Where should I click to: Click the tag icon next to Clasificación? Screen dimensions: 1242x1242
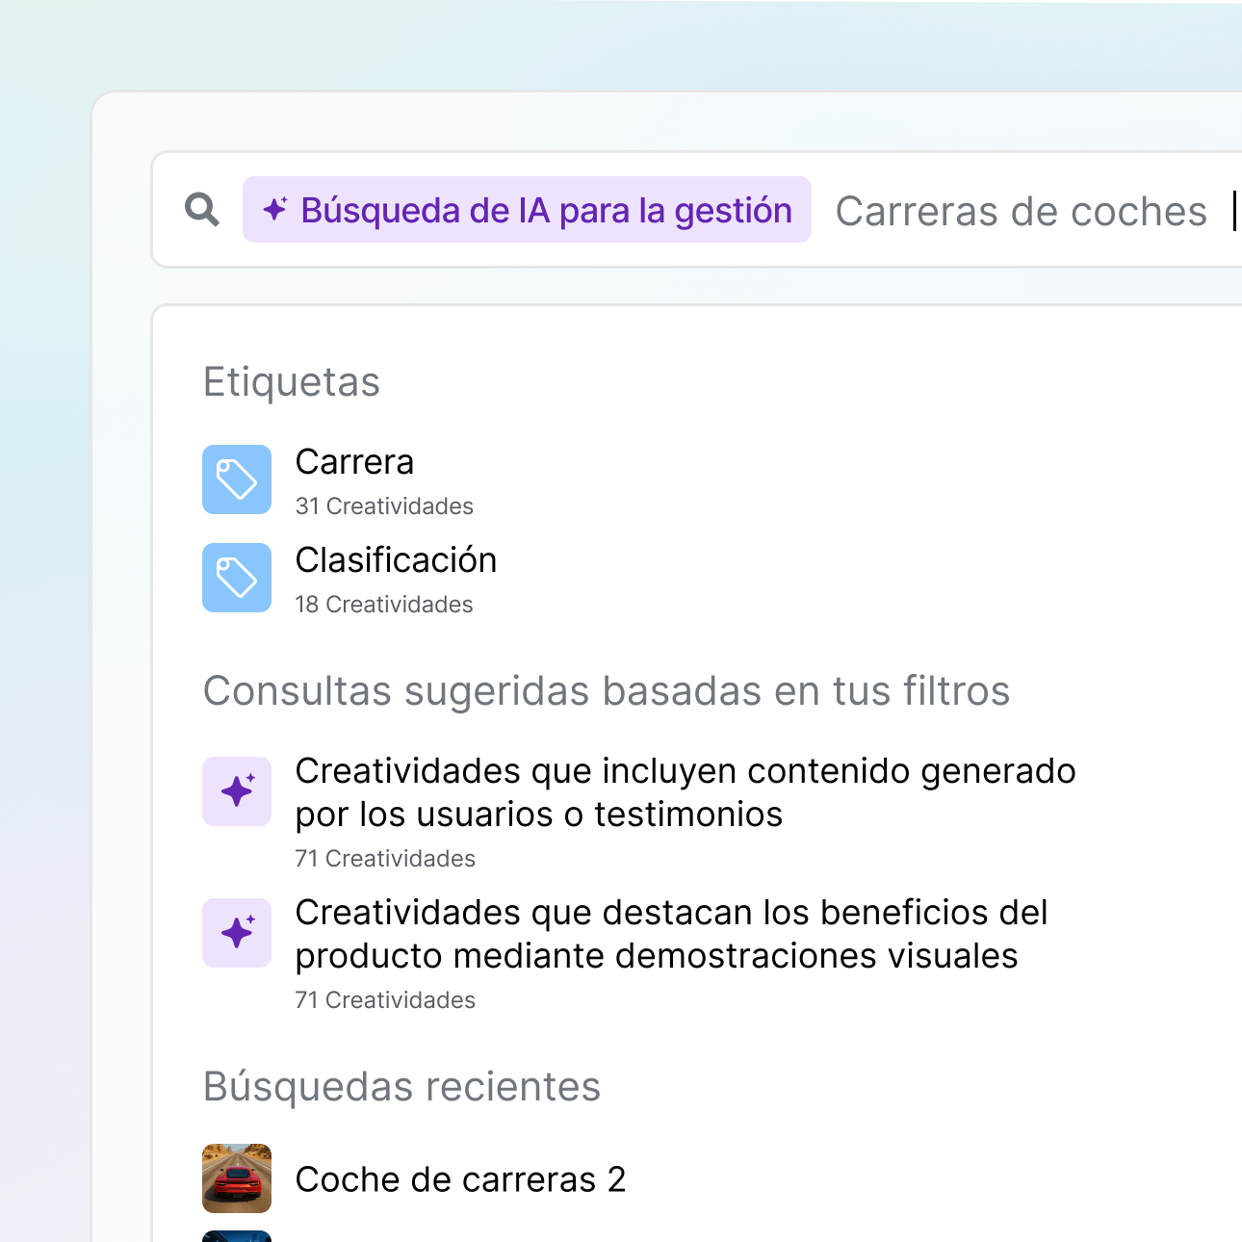(237, 578)
